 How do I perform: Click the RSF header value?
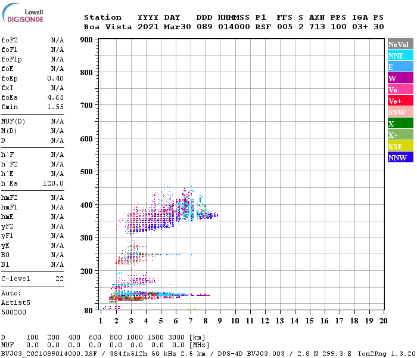pos(263,27)
